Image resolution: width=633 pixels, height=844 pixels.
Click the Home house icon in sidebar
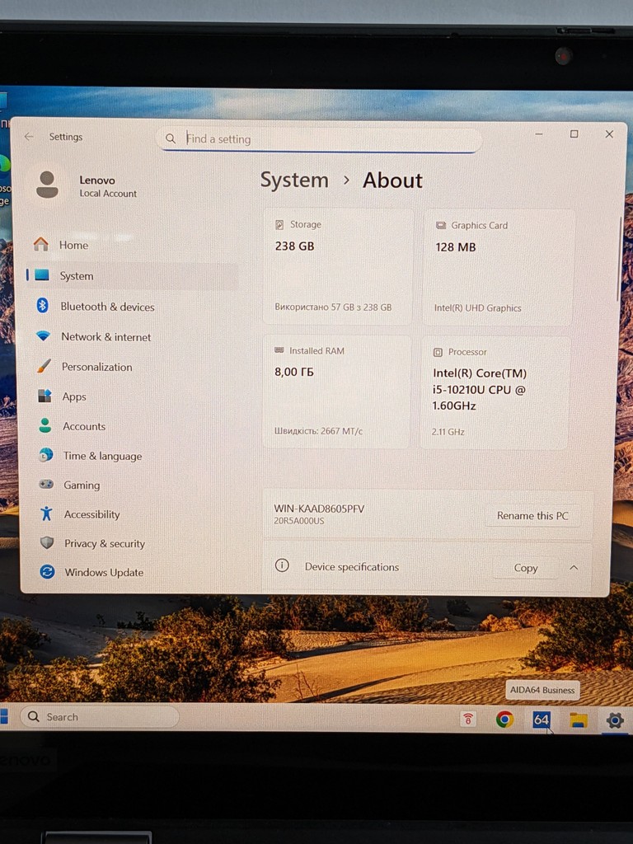(x=41, y=244)
